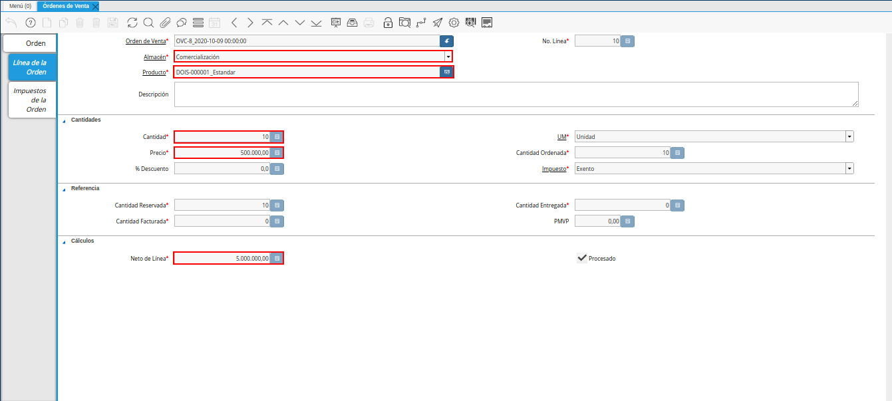
Task: Collapse the Cantidades section
Action: tap(65, 120)
